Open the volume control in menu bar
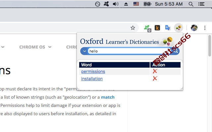 pos(116,4)
